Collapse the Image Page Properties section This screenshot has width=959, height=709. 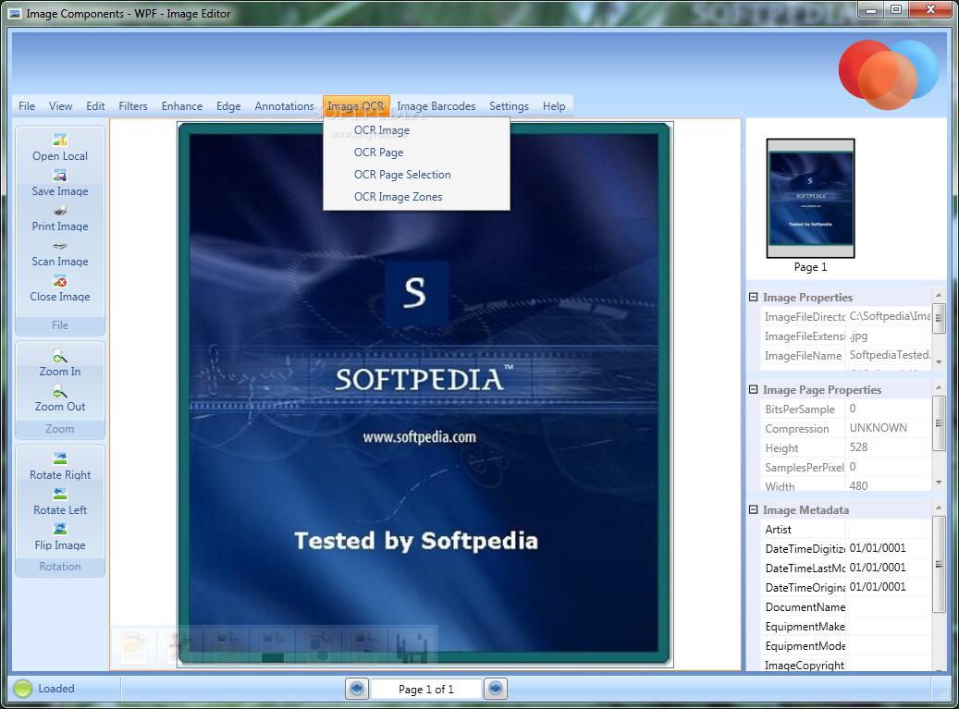point(754,389)
